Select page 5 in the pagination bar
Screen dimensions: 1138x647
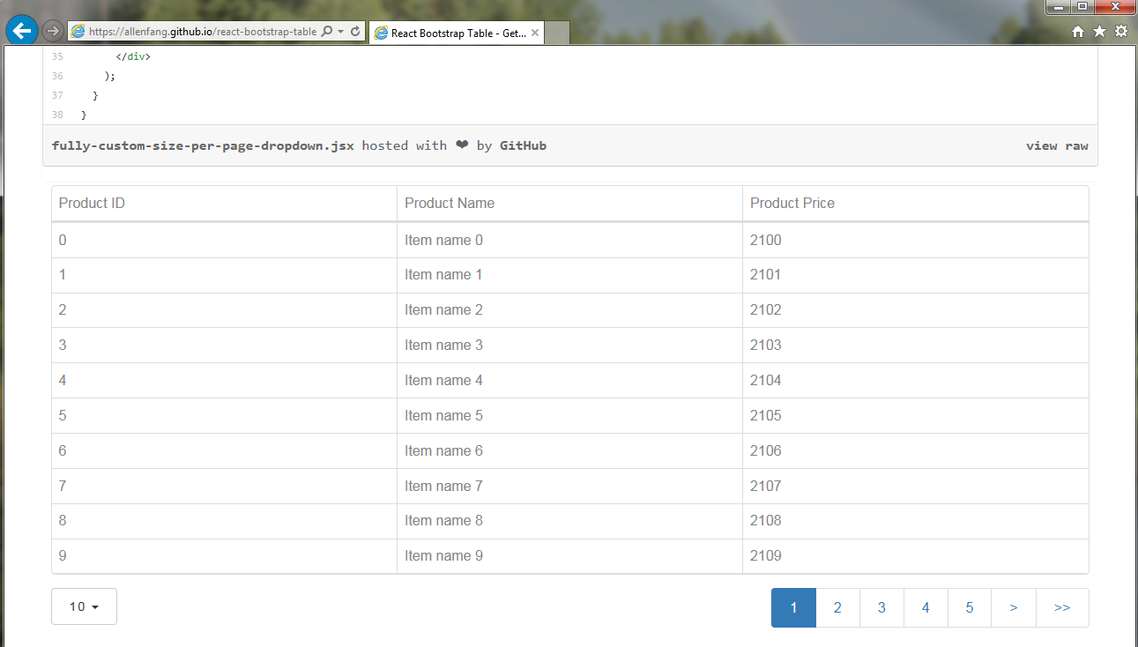(x=970, y=607)
